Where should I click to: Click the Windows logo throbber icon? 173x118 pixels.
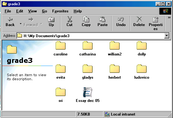165,11
